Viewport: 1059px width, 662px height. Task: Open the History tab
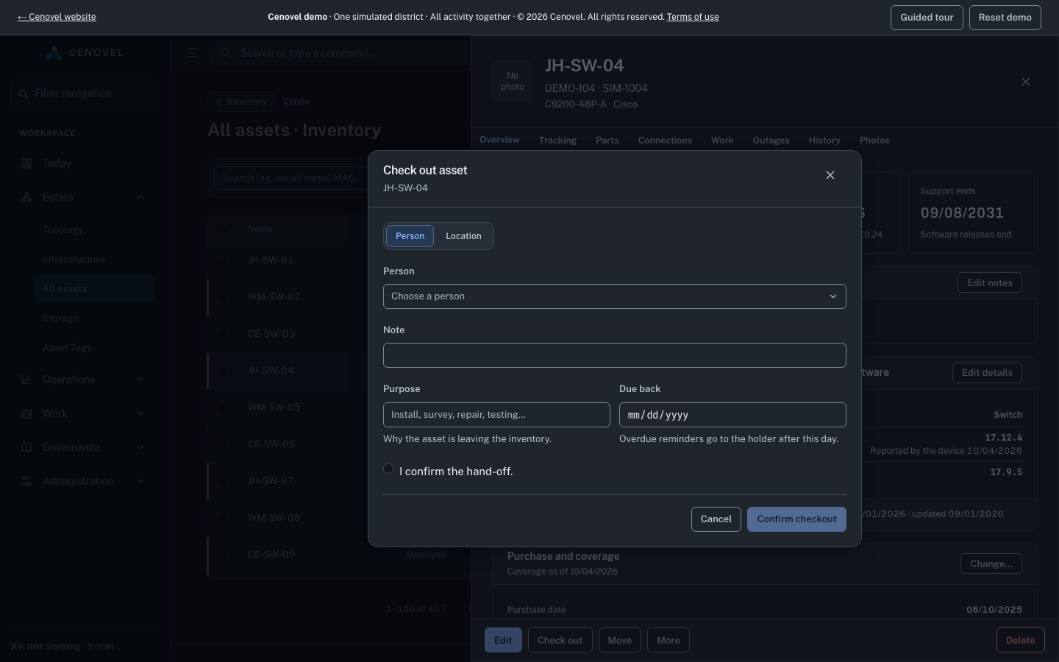click(x=824, y=140)
